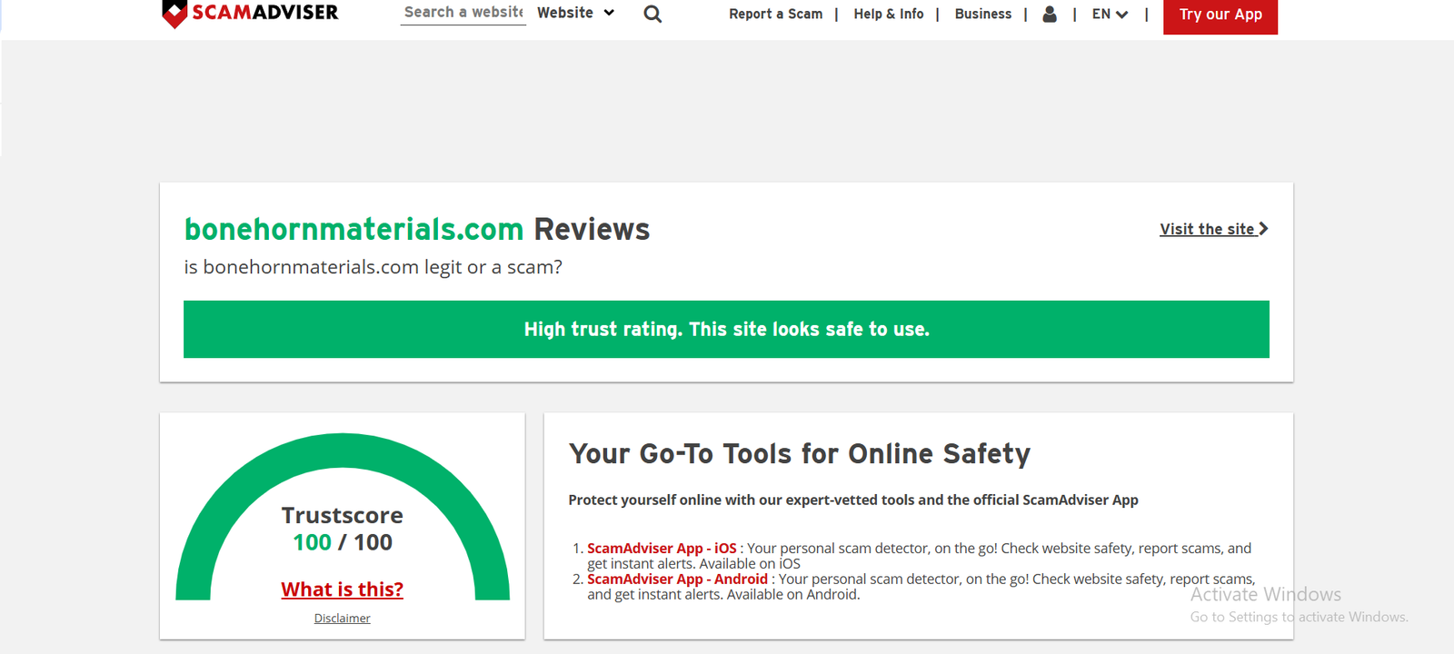Viewport: 1454px width, 654px height.
Task: Click 'is bonehornmaterials.com legit or a scam?' text
Action: point(373,267)
